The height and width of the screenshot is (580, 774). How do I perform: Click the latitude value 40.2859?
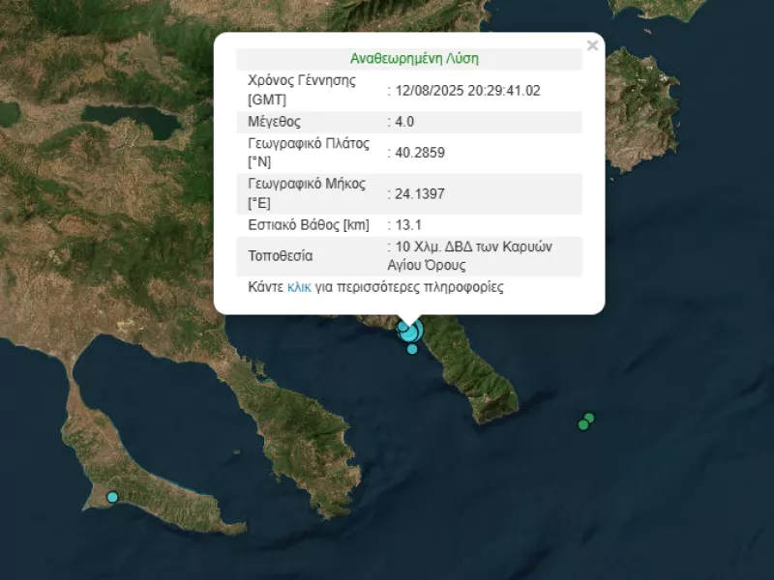point(420,153)
